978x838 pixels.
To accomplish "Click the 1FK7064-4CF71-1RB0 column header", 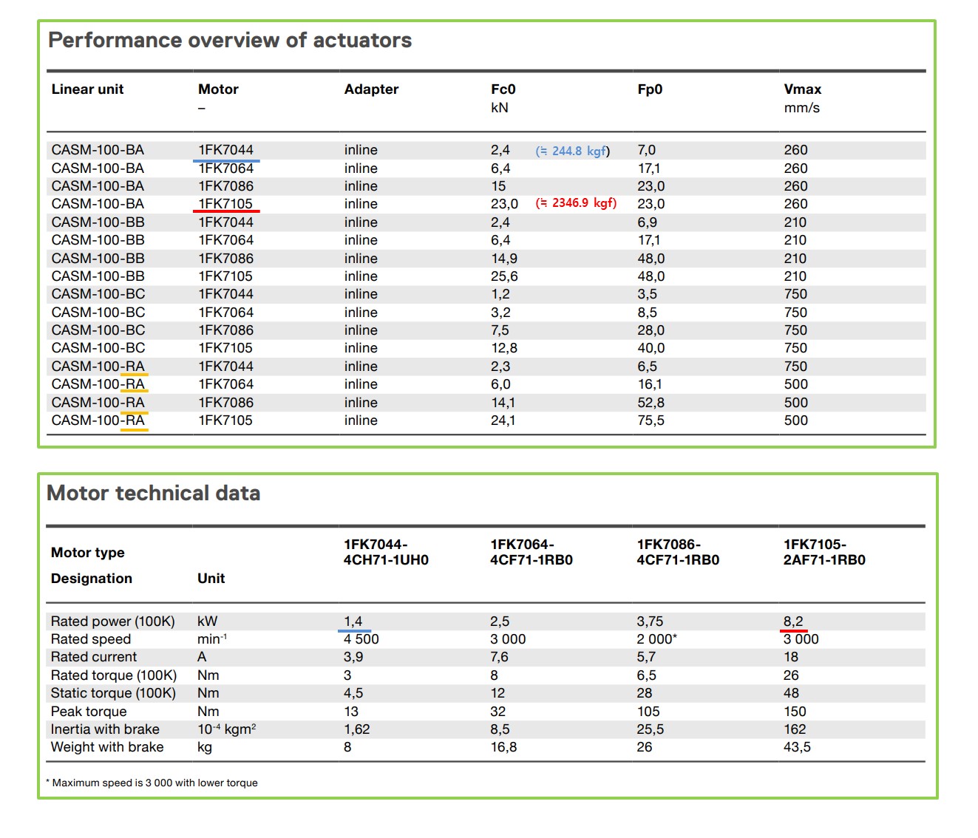I will tap(532, 552).
